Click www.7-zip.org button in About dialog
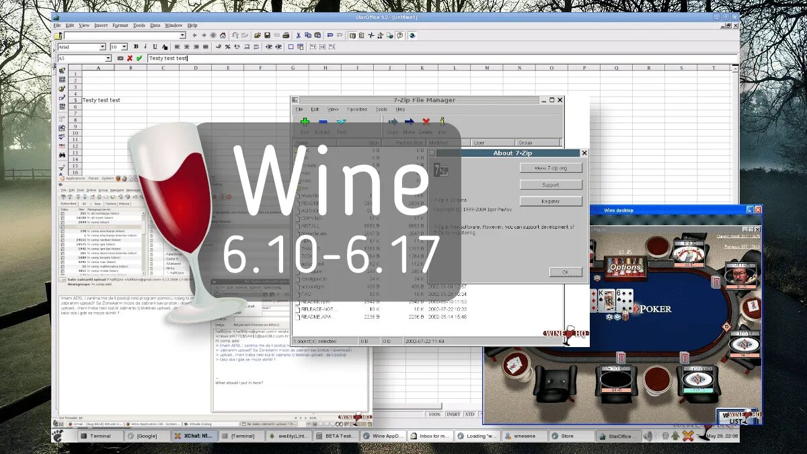The image size is (807, 454). pos(551,167)
